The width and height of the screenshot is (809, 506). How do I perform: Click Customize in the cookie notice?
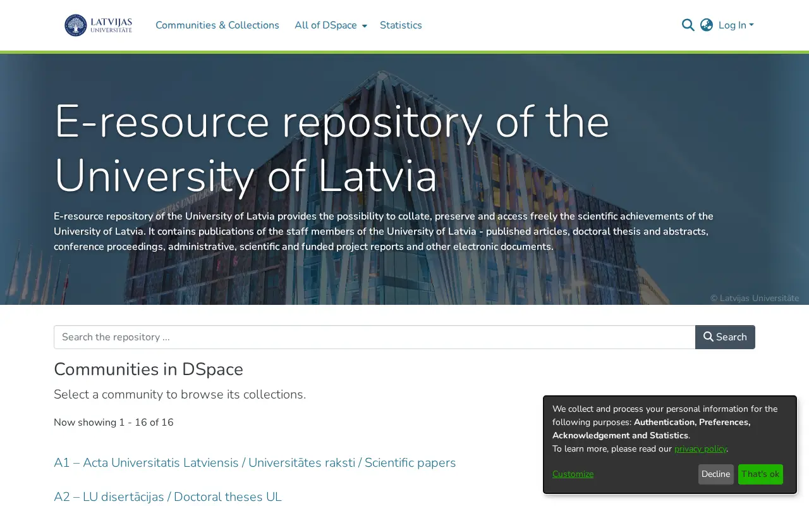(x=573, y=474)
